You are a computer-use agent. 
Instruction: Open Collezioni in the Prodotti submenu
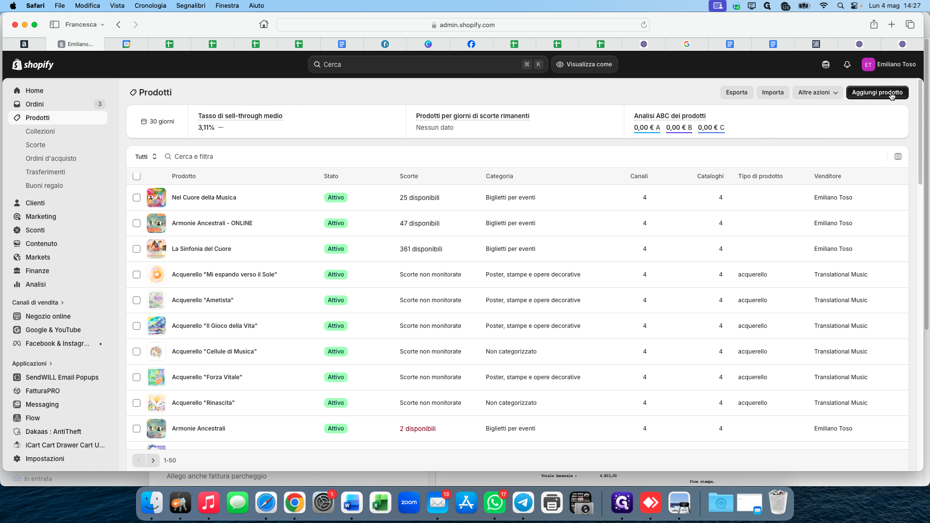[40, 131]
